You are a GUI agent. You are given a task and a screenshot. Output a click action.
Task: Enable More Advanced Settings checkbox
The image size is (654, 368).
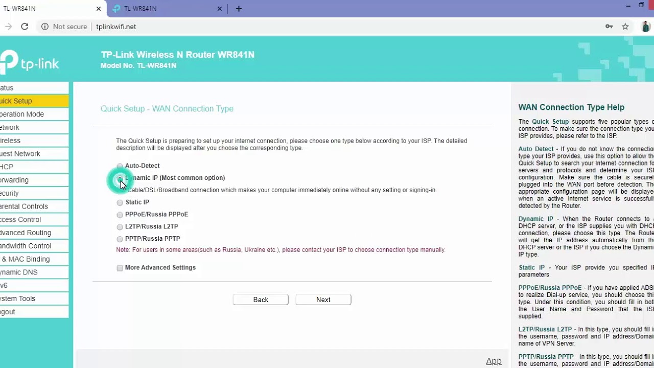[x=120, y=268]
